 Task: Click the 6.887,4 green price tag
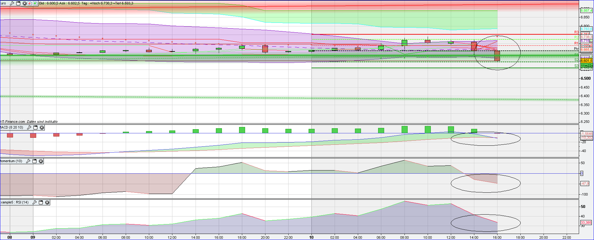coord(587,10)
